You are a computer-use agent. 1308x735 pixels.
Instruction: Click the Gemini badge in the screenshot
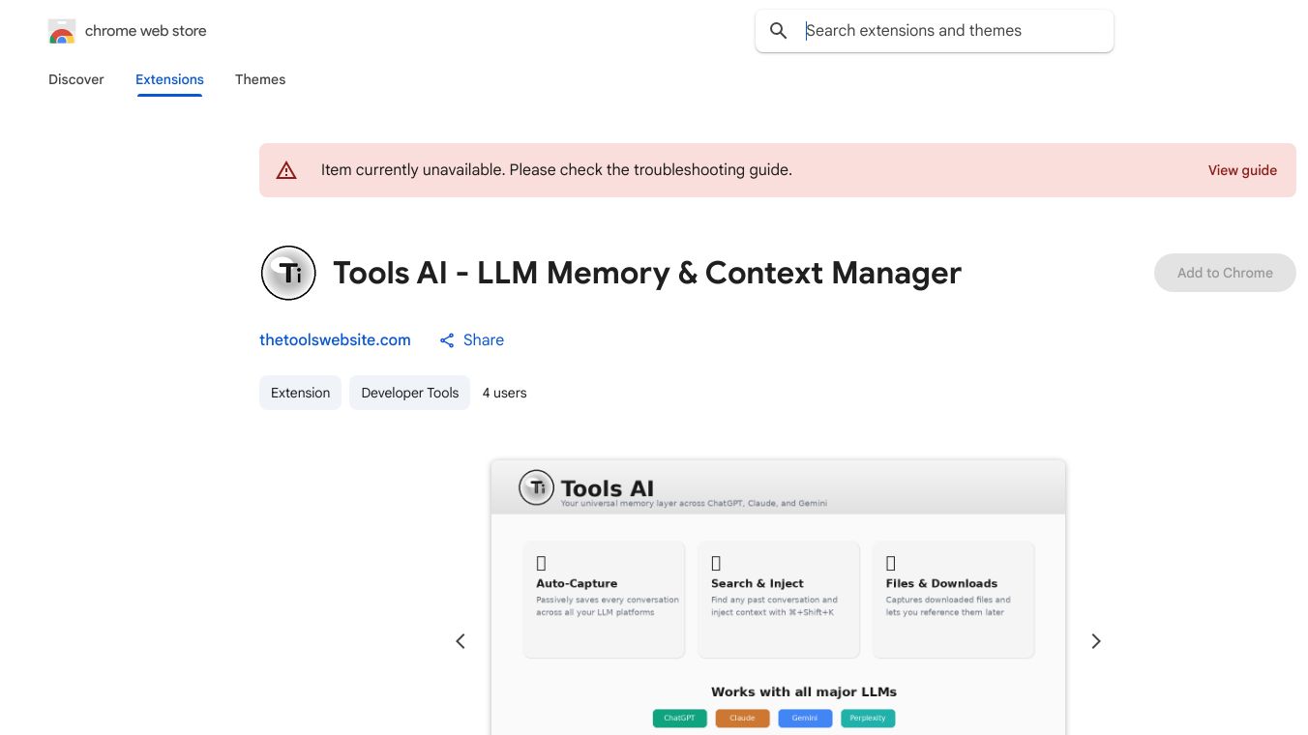pyautogui.click(x=805, y=718)
